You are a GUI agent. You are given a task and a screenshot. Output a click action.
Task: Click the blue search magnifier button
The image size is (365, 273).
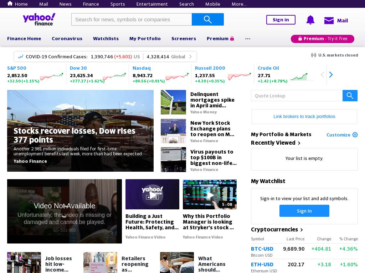click(x=208, y=20)
